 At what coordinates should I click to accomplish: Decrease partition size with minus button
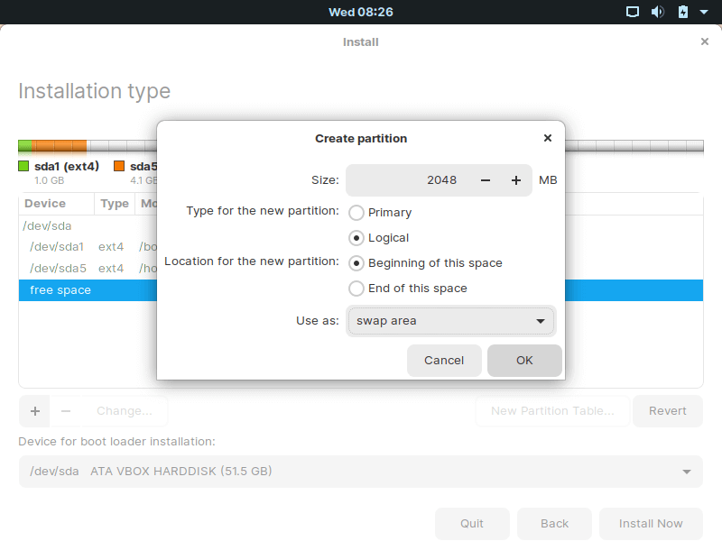pyautogui.click(x=486, y=180)
